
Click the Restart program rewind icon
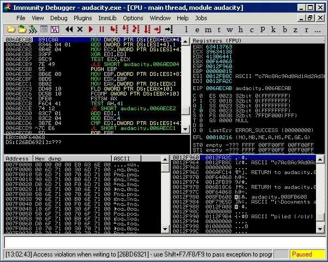point(69,29)
